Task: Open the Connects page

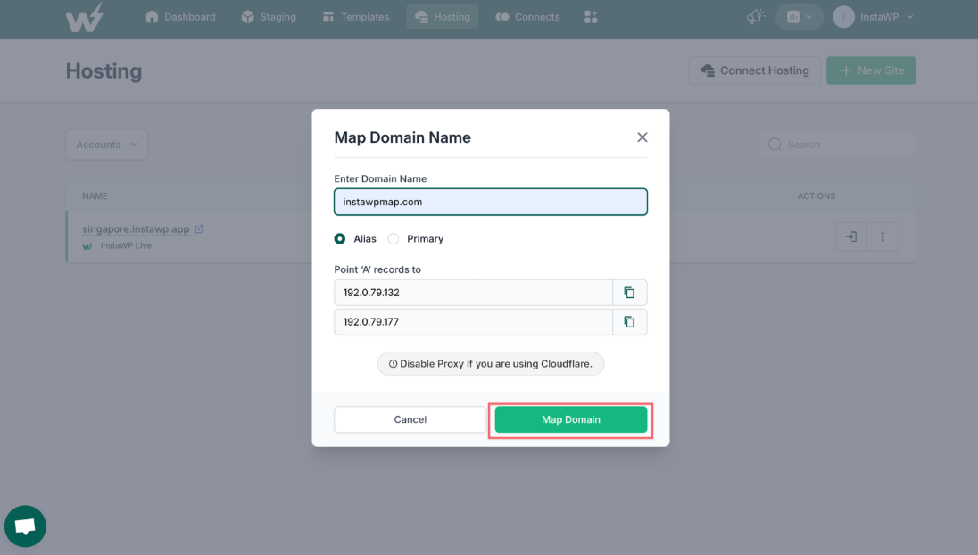Action: click(527, 17)
